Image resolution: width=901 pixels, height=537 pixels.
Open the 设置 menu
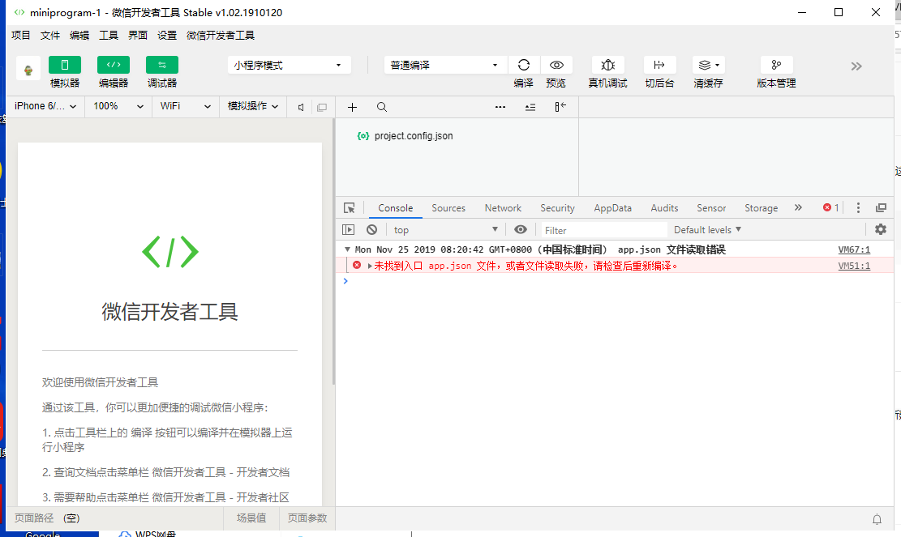point(167,35)
